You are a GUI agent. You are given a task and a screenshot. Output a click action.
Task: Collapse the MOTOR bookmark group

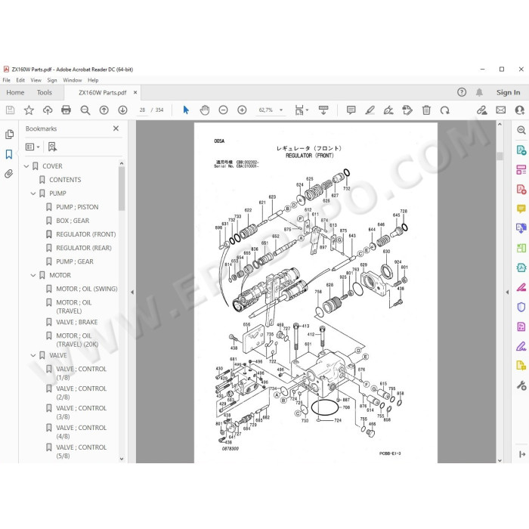tap(33, 275)
